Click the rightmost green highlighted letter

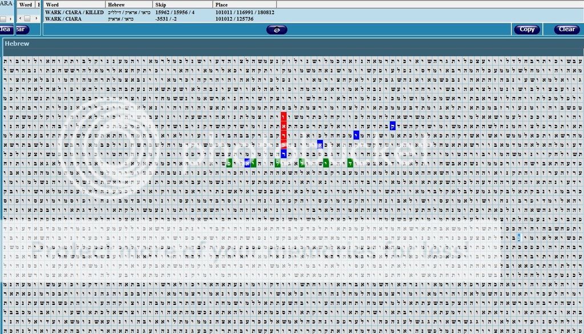350,163
